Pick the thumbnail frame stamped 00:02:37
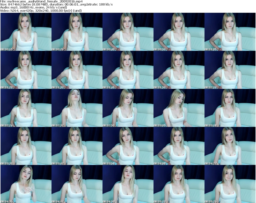This screenshot has height=203, width=256. tap(77, 108)
